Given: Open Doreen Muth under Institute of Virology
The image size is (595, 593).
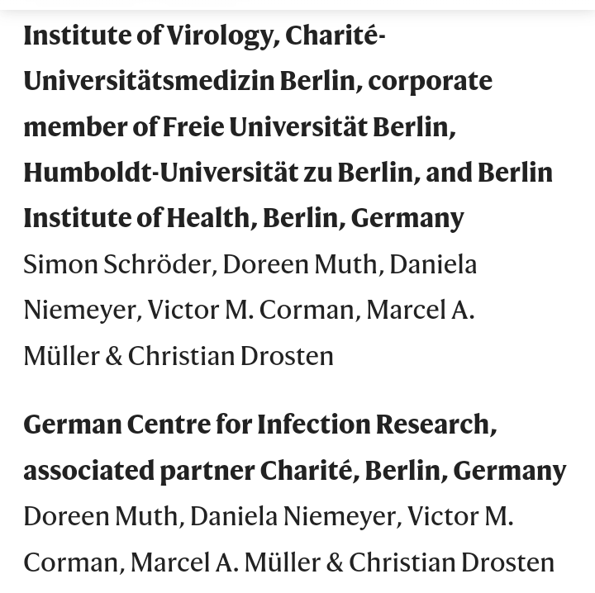Looking at the screenshot, I should (x=301, y=264).
